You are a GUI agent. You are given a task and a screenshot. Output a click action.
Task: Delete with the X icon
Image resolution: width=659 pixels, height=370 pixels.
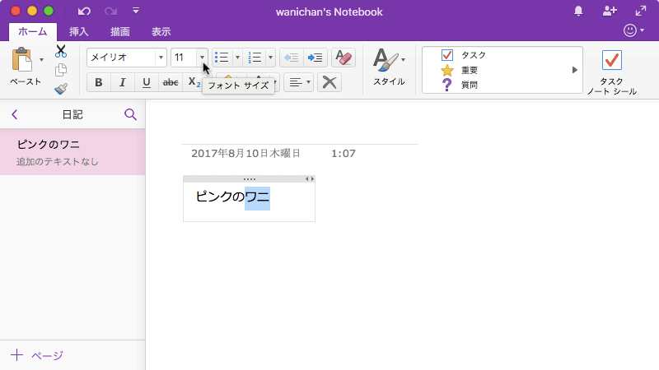(x=329, y=82)
